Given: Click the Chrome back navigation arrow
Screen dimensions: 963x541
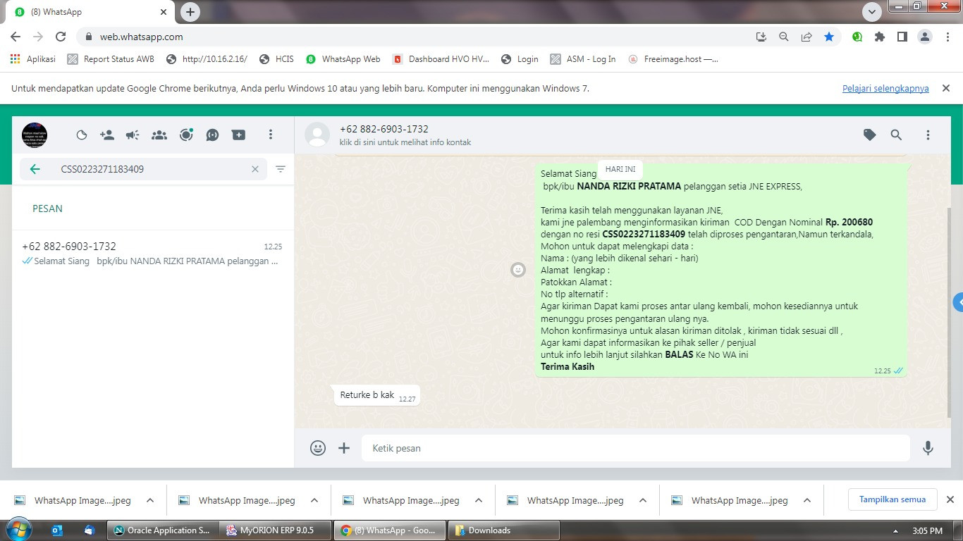Looking at the screenshot, I should 16,37.
